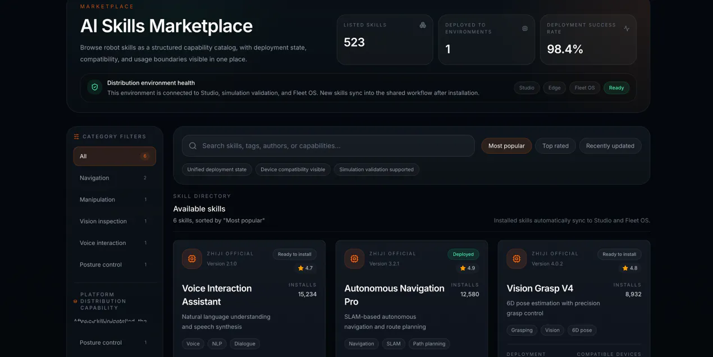Filter by Manipulation category
Viewport: 713px width, 357px height.
tap(115, 199)
